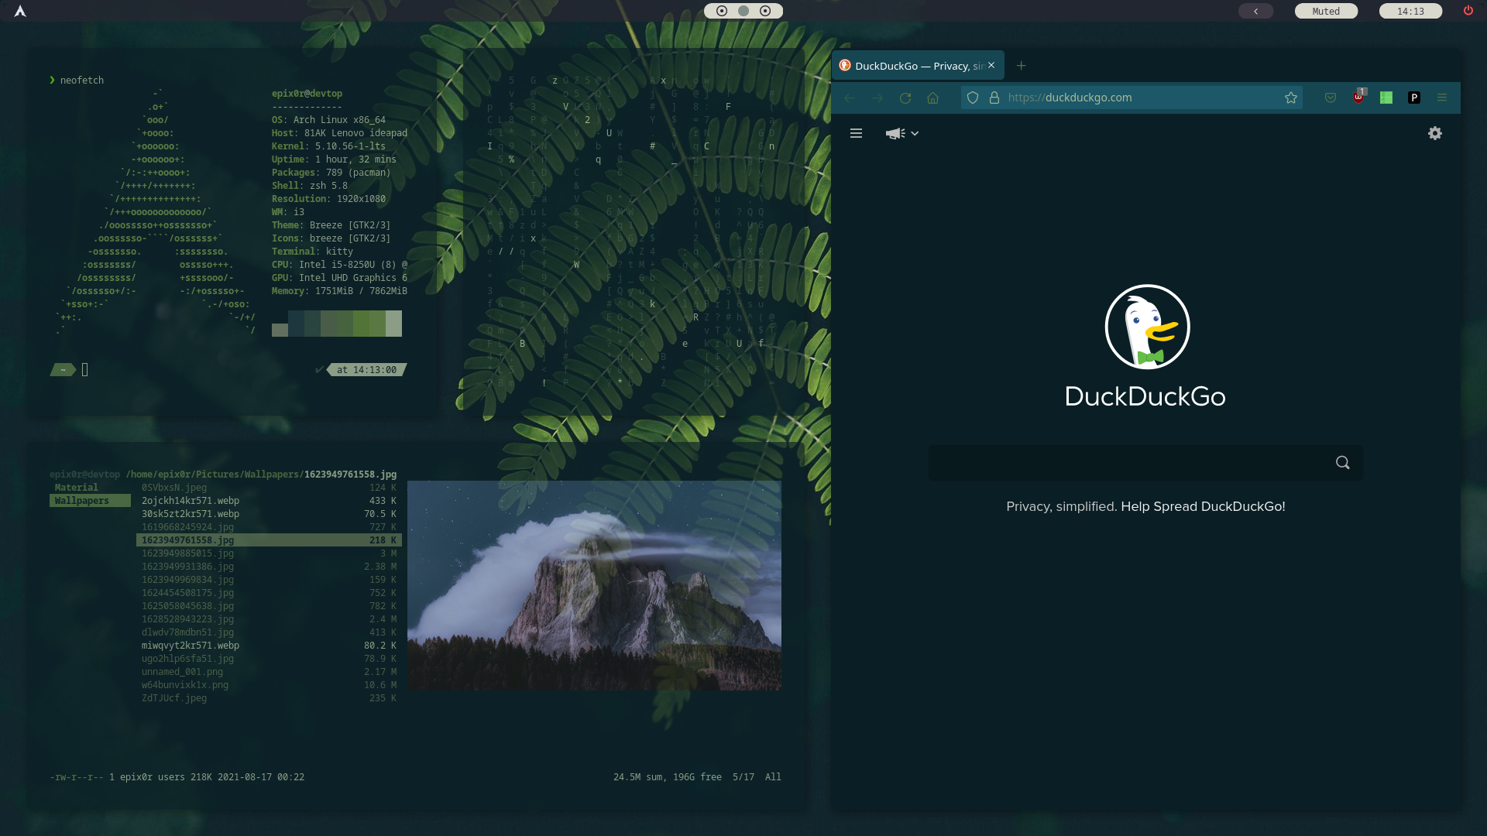Expand the megaphone icon's chevron dropdown
This screenshot has height=836, width=1487.
tap(915, 133)
